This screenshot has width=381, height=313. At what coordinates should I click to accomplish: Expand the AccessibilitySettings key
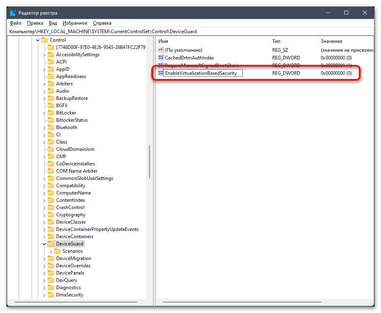(44, 55)
